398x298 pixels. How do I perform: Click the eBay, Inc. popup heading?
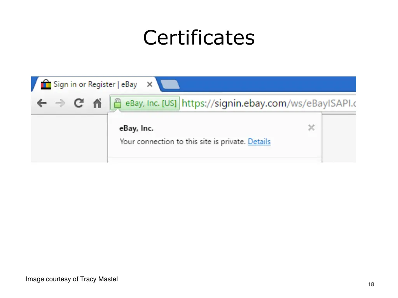click(x=136, y=128)
